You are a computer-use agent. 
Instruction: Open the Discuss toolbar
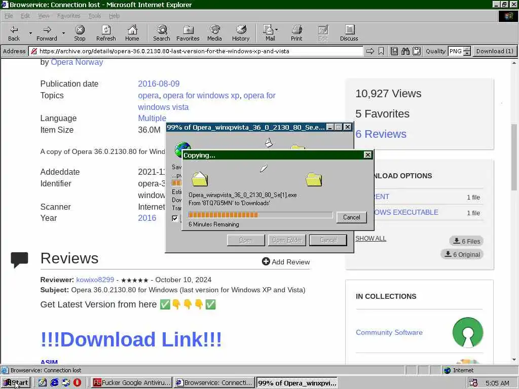pos(349,33)
